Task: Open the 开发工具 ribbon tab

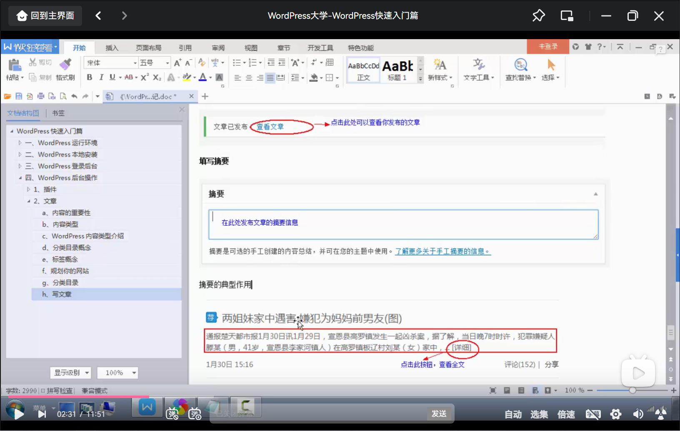Action: (320, 48)
